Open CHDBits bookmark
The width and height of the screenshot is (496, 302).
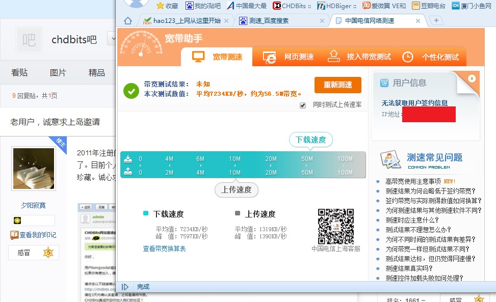click(x=292, y=6)
